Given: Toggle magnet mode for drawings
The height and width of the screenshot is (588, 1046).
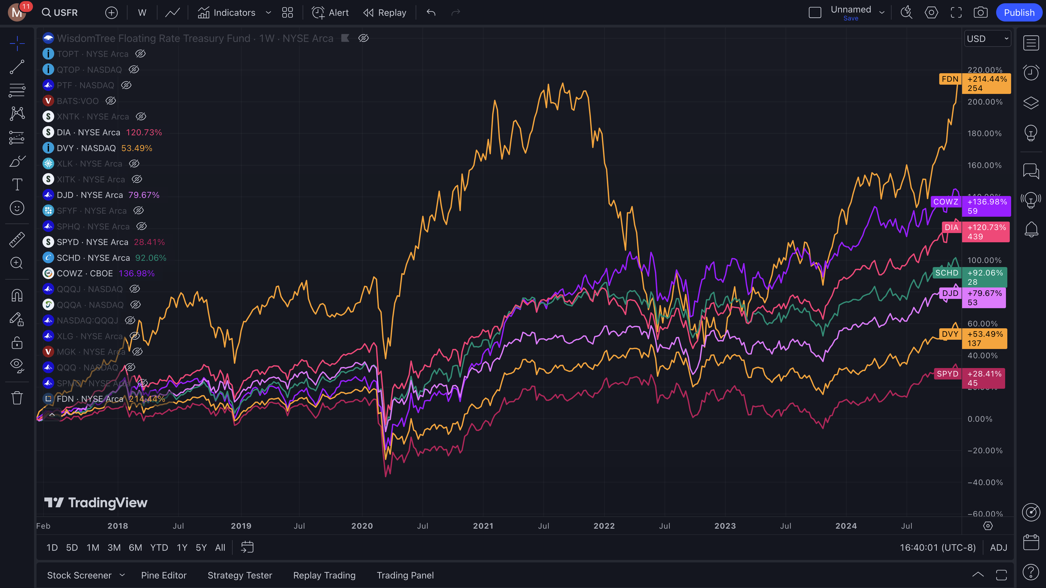Looking at the screenshot, I should pyautogui.click(x=17, y=295).
